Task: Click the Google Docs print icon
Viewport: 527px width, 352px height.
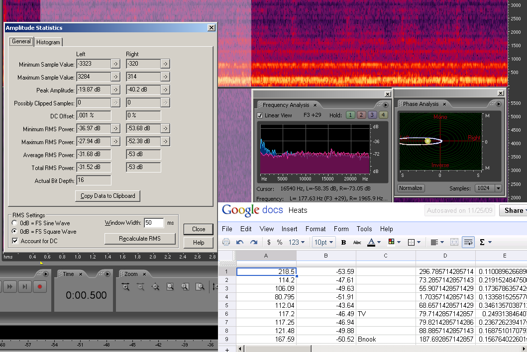Action: pos(226,242)
